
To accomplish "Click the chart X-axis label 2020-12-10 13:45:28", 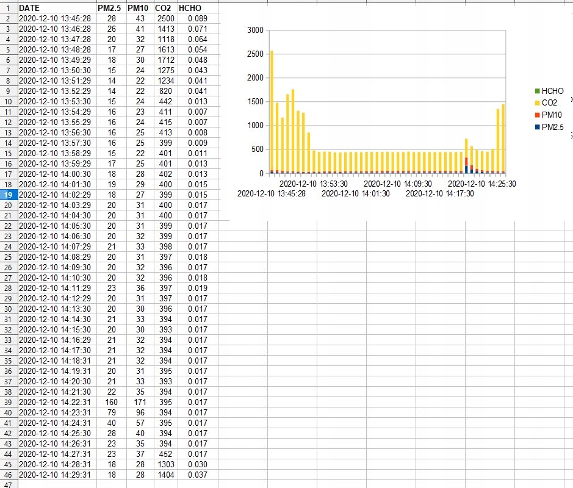I will pos(272,193).
